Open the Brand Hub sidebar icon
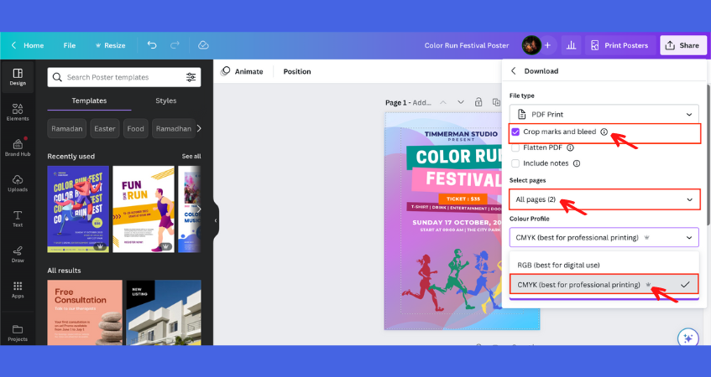Image resolution: width=711 pixels, height=377 pixels. coord(18,147)
